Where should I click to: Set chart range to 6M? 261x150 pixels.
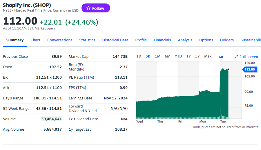click(167, 56)
